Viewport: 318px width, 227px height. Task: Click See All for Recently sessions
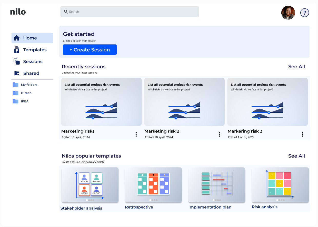[x=296, y=67]
